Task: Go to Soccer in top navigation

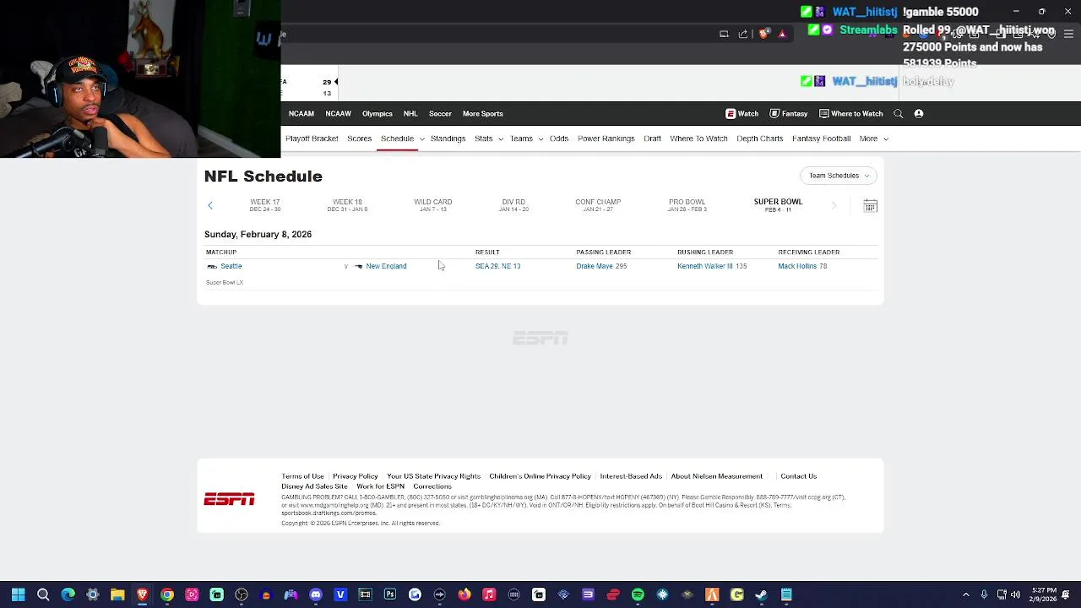Action: [x=440, y=114]
